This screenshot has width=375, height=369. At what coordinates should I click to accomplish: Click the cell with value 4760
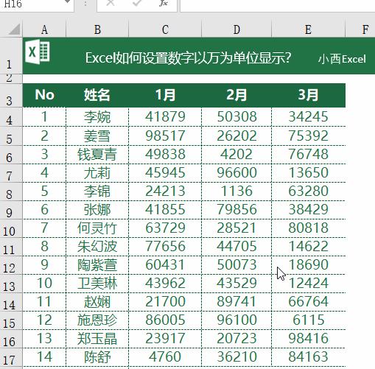click(x=165, y=357)
